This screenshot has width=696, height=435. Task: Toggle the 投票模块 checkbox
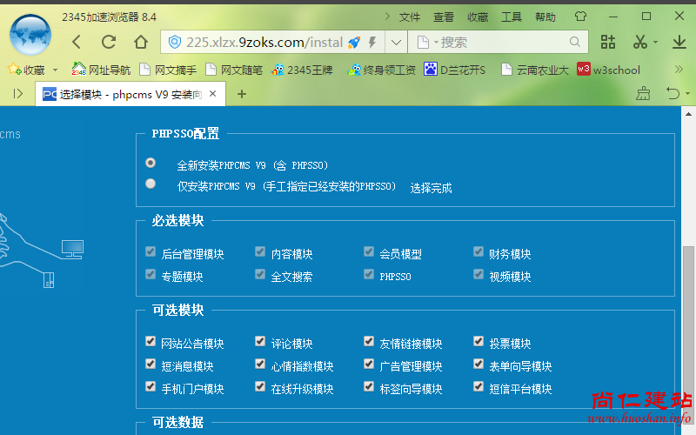pyautogui.click(x=478, y=342)
